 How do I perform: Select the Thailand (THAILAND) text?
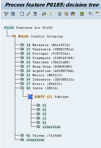click(51, 62)
